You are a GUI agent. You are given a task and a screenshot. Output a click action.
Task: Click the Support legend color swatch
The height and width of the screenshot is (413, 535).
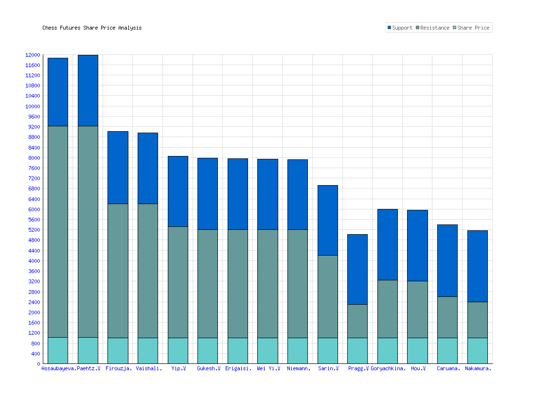point(389,28)
